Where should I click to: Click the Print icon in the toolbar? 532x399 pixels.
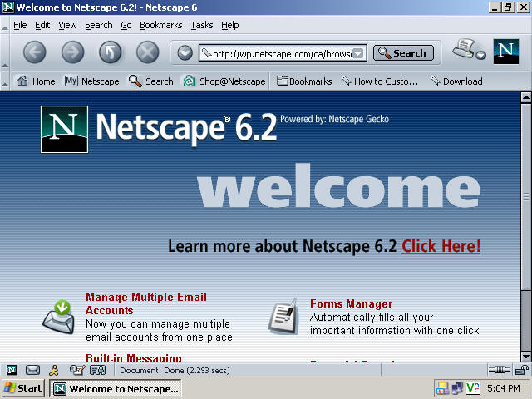click(x=463, y=48)
